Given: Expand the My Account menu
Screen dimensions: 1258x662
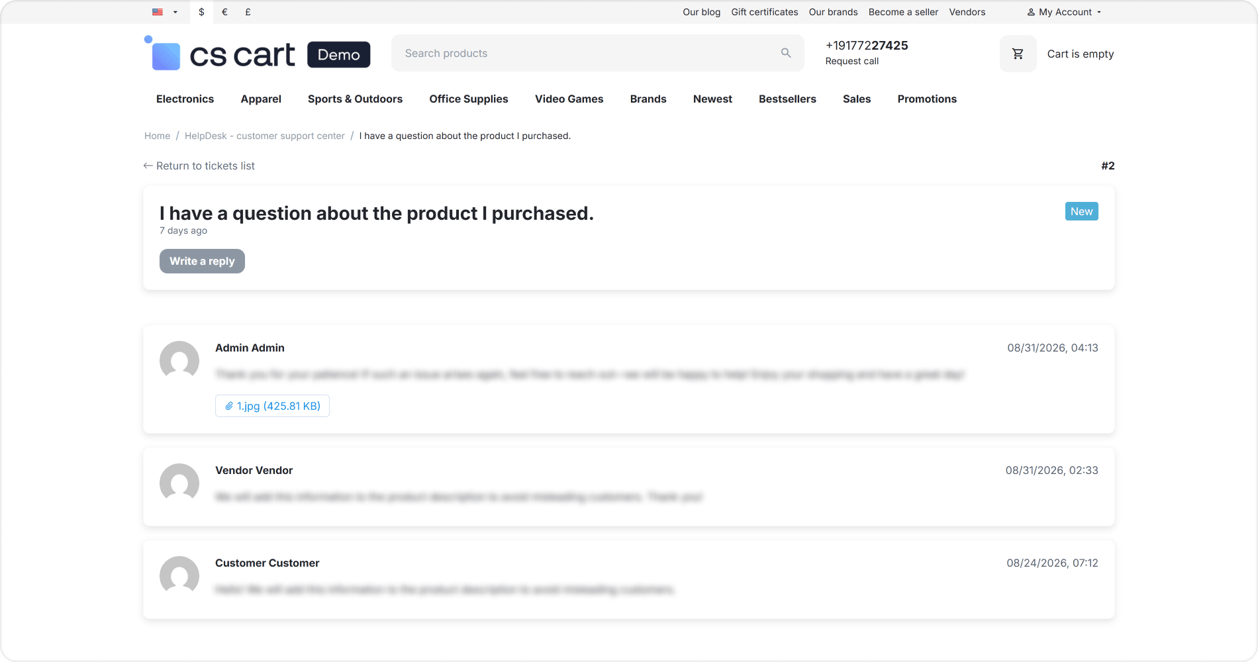Looking at the screenshot, I should coord(1065,12).
